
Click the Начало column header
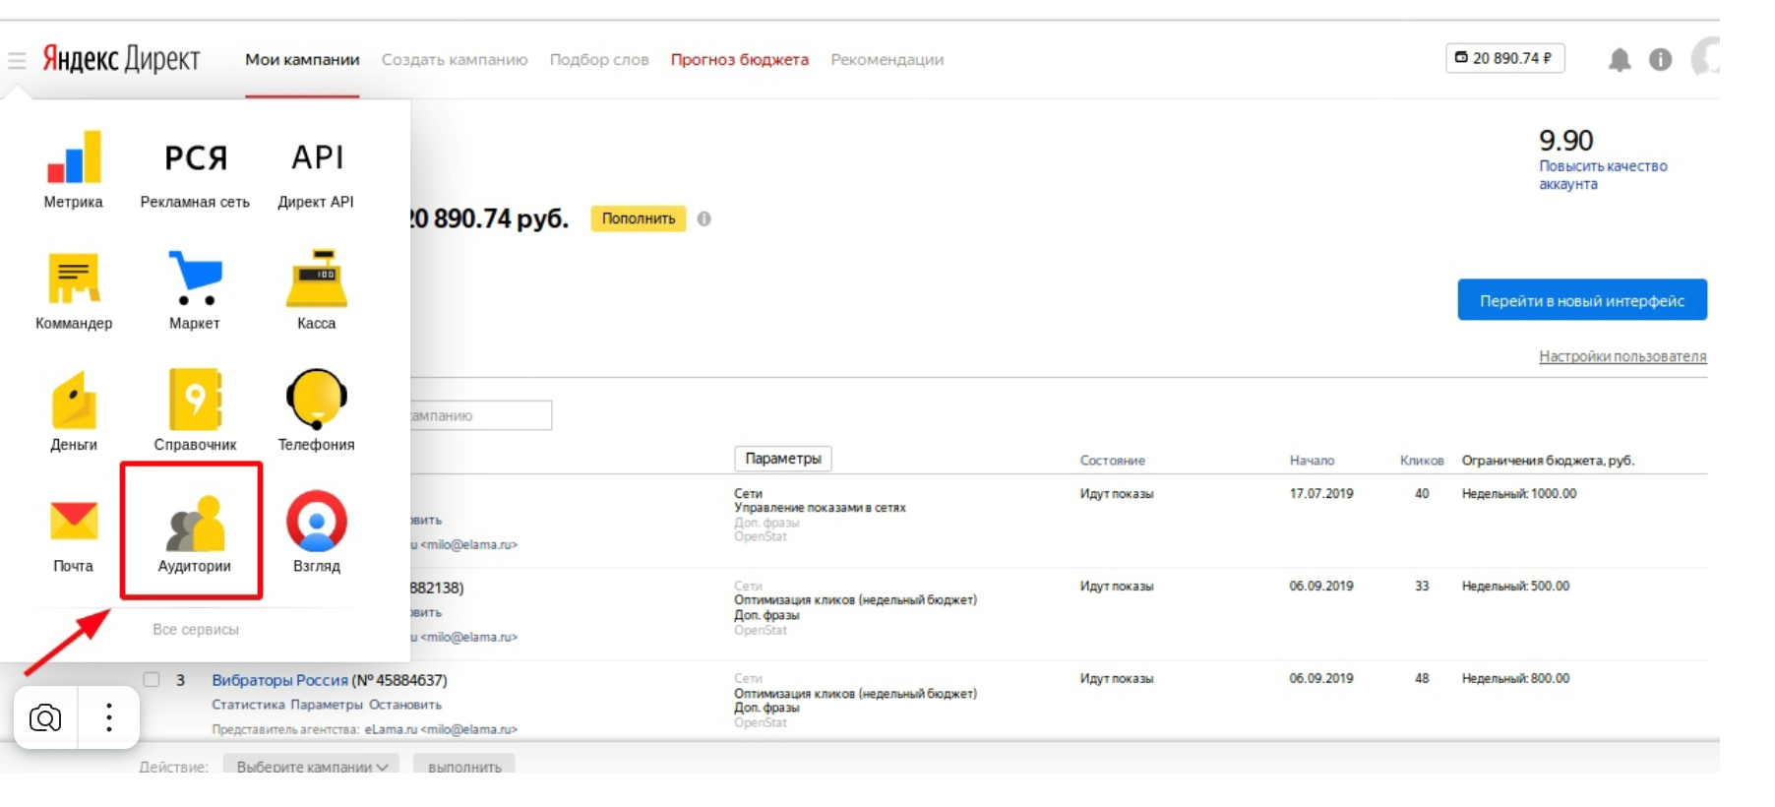tap(1312, 461)
